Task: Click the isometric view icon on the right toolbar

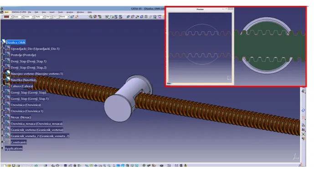Action: 303,110
